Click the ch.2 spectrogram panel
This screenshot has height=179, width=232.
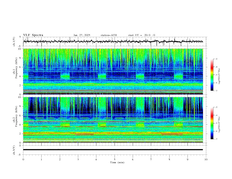(x=113, y=120)
